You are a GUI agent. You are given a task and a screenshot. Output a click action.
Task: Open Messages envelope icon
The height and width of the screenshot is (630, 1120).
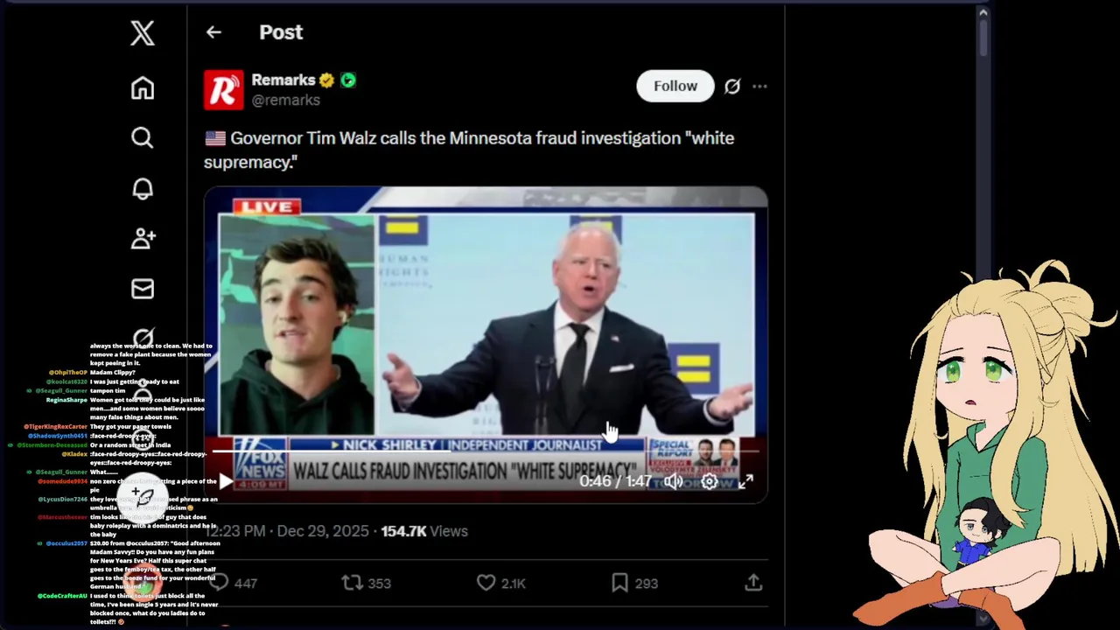click(x=143, y=289)
